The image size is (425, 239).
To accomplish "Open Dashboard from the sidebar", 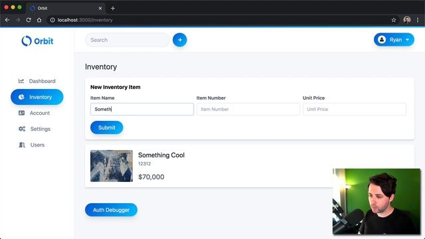I will click(x=37, y=81).
